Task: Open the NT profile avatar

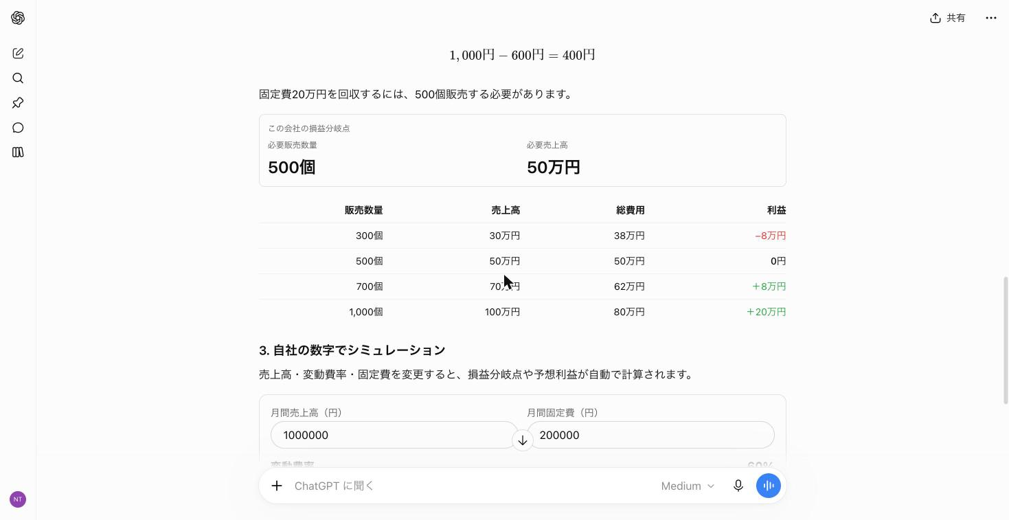Action: pyautogui.click(x=18, y=499)
